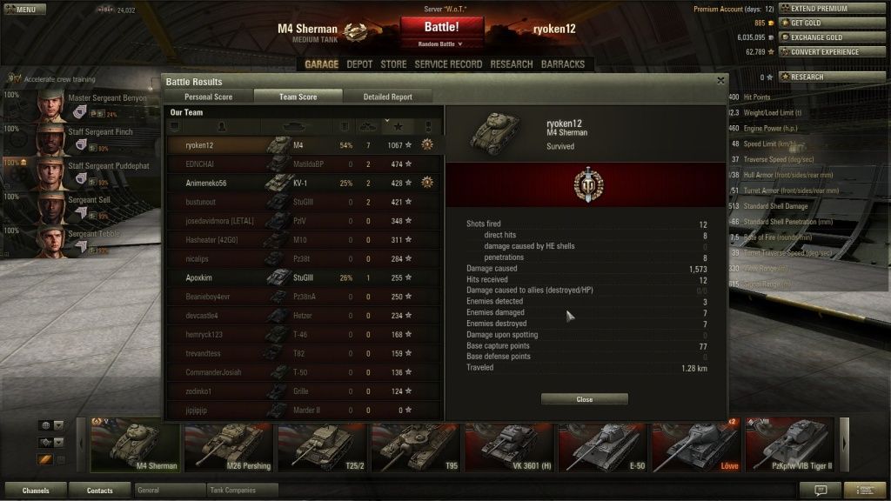Image resolution: width=891 pixels, height=501 pixels.
Task: Expand the nation filter dropdown arrow
Action: coord(58,424)
